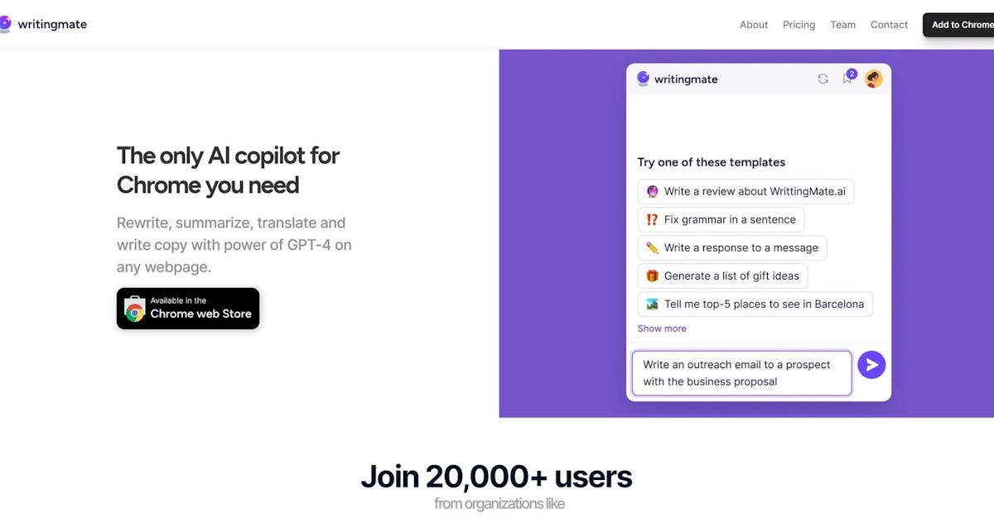The width and height of the screenshot is (994, 518).
Task: Open the About menu item
Action: point(754,25)
